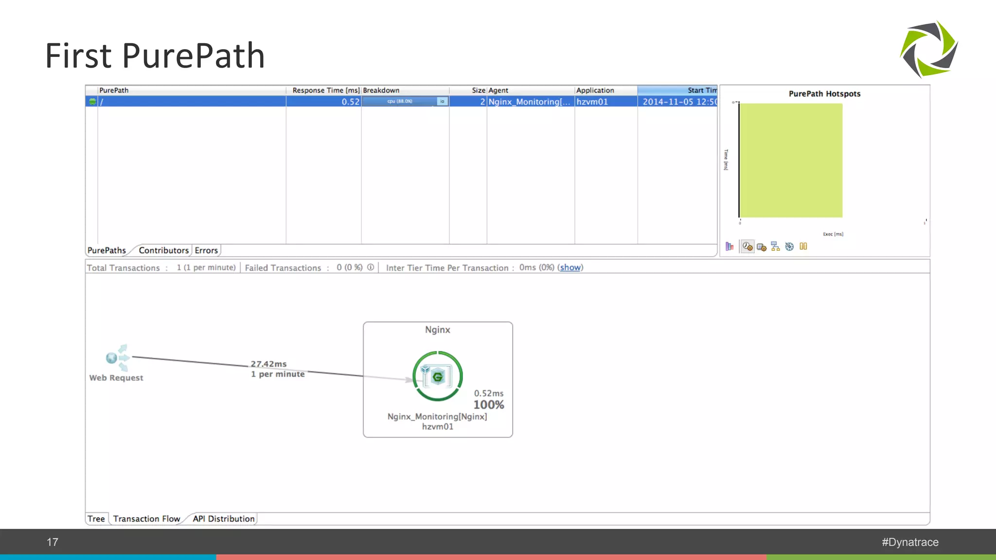Screen dimensions: 996x560
Task: Click the Breakdown column header
Action: click(405, 90)
